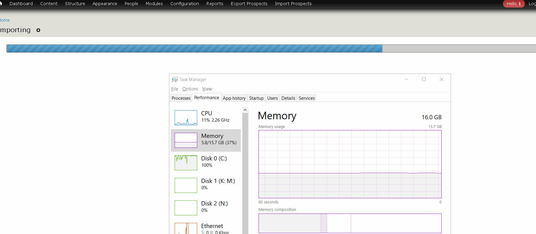Click the Memory composition caption

[277, 210]
